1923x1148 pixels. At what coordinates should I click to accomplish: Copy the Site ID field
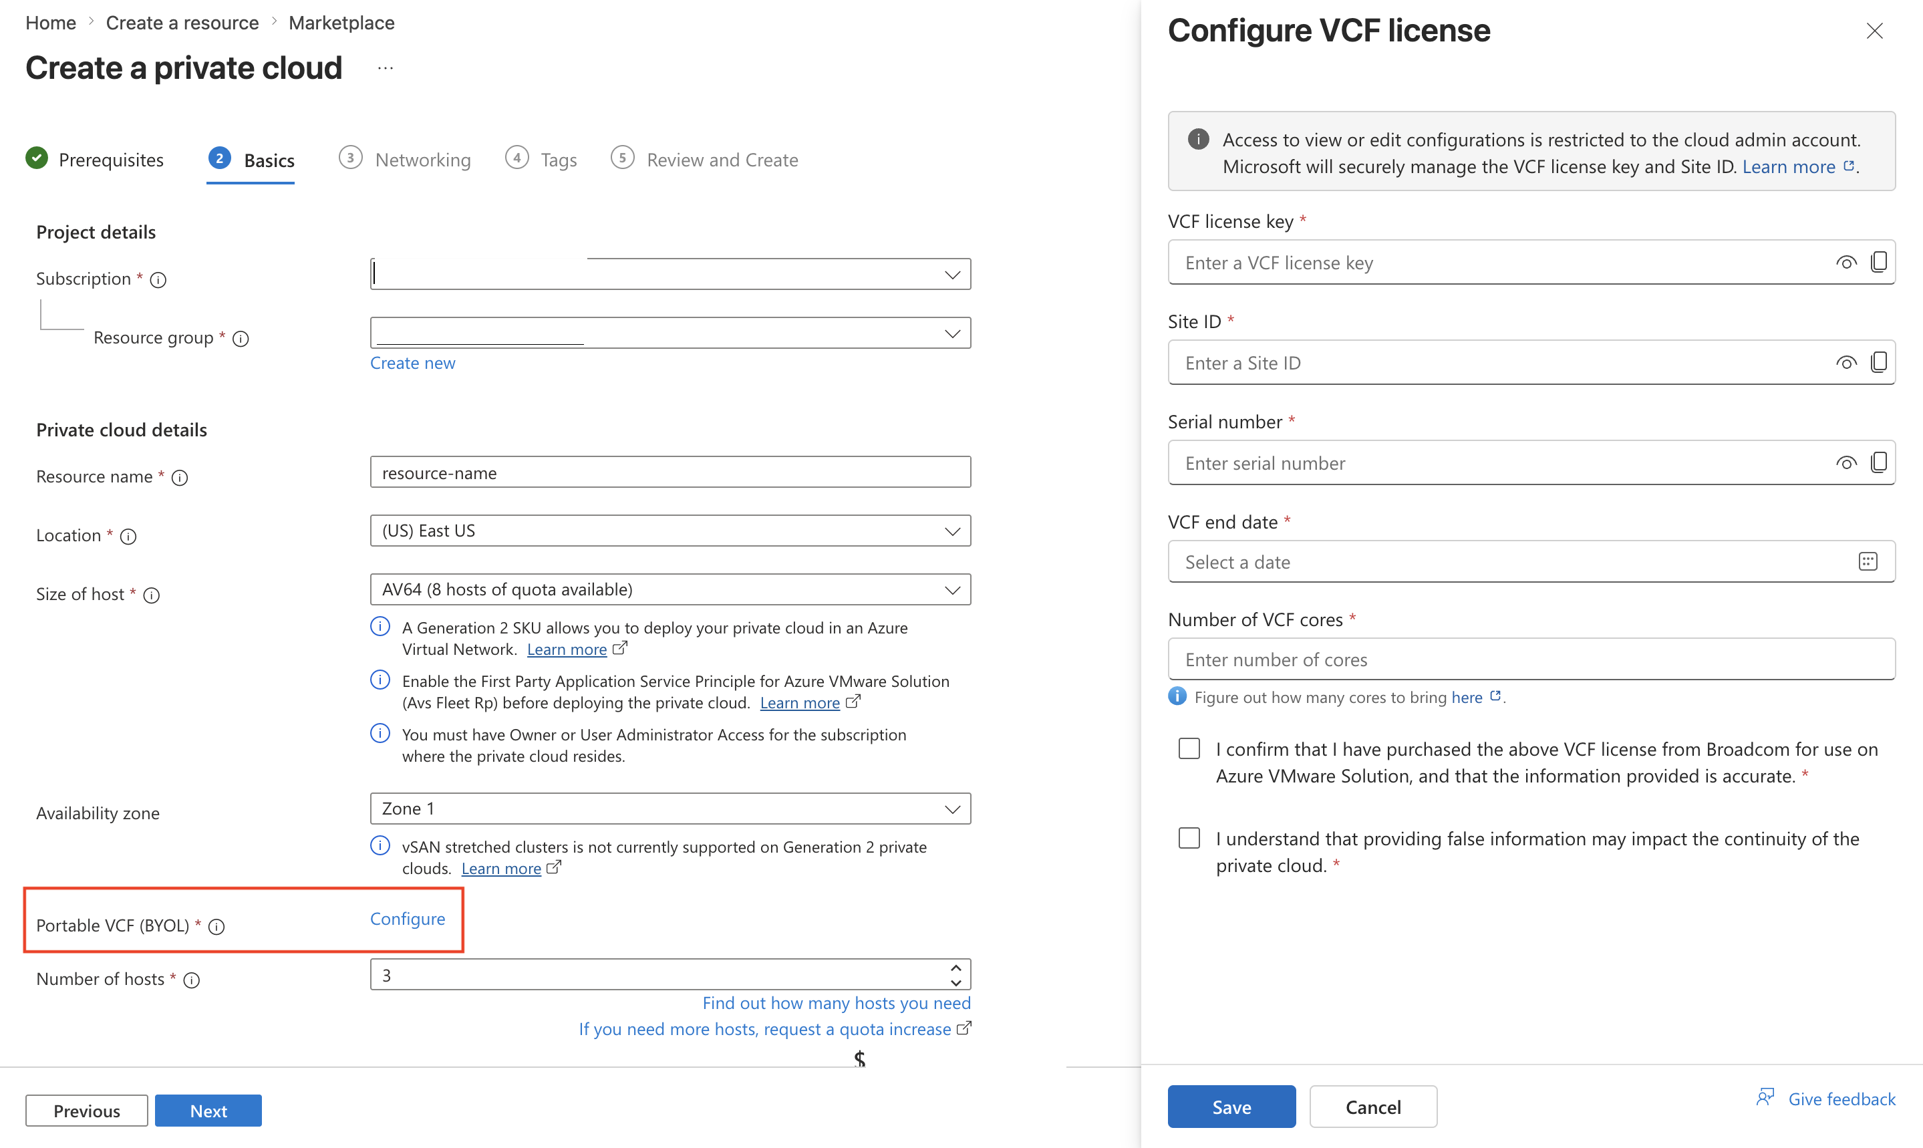(x=1879, y=362)
